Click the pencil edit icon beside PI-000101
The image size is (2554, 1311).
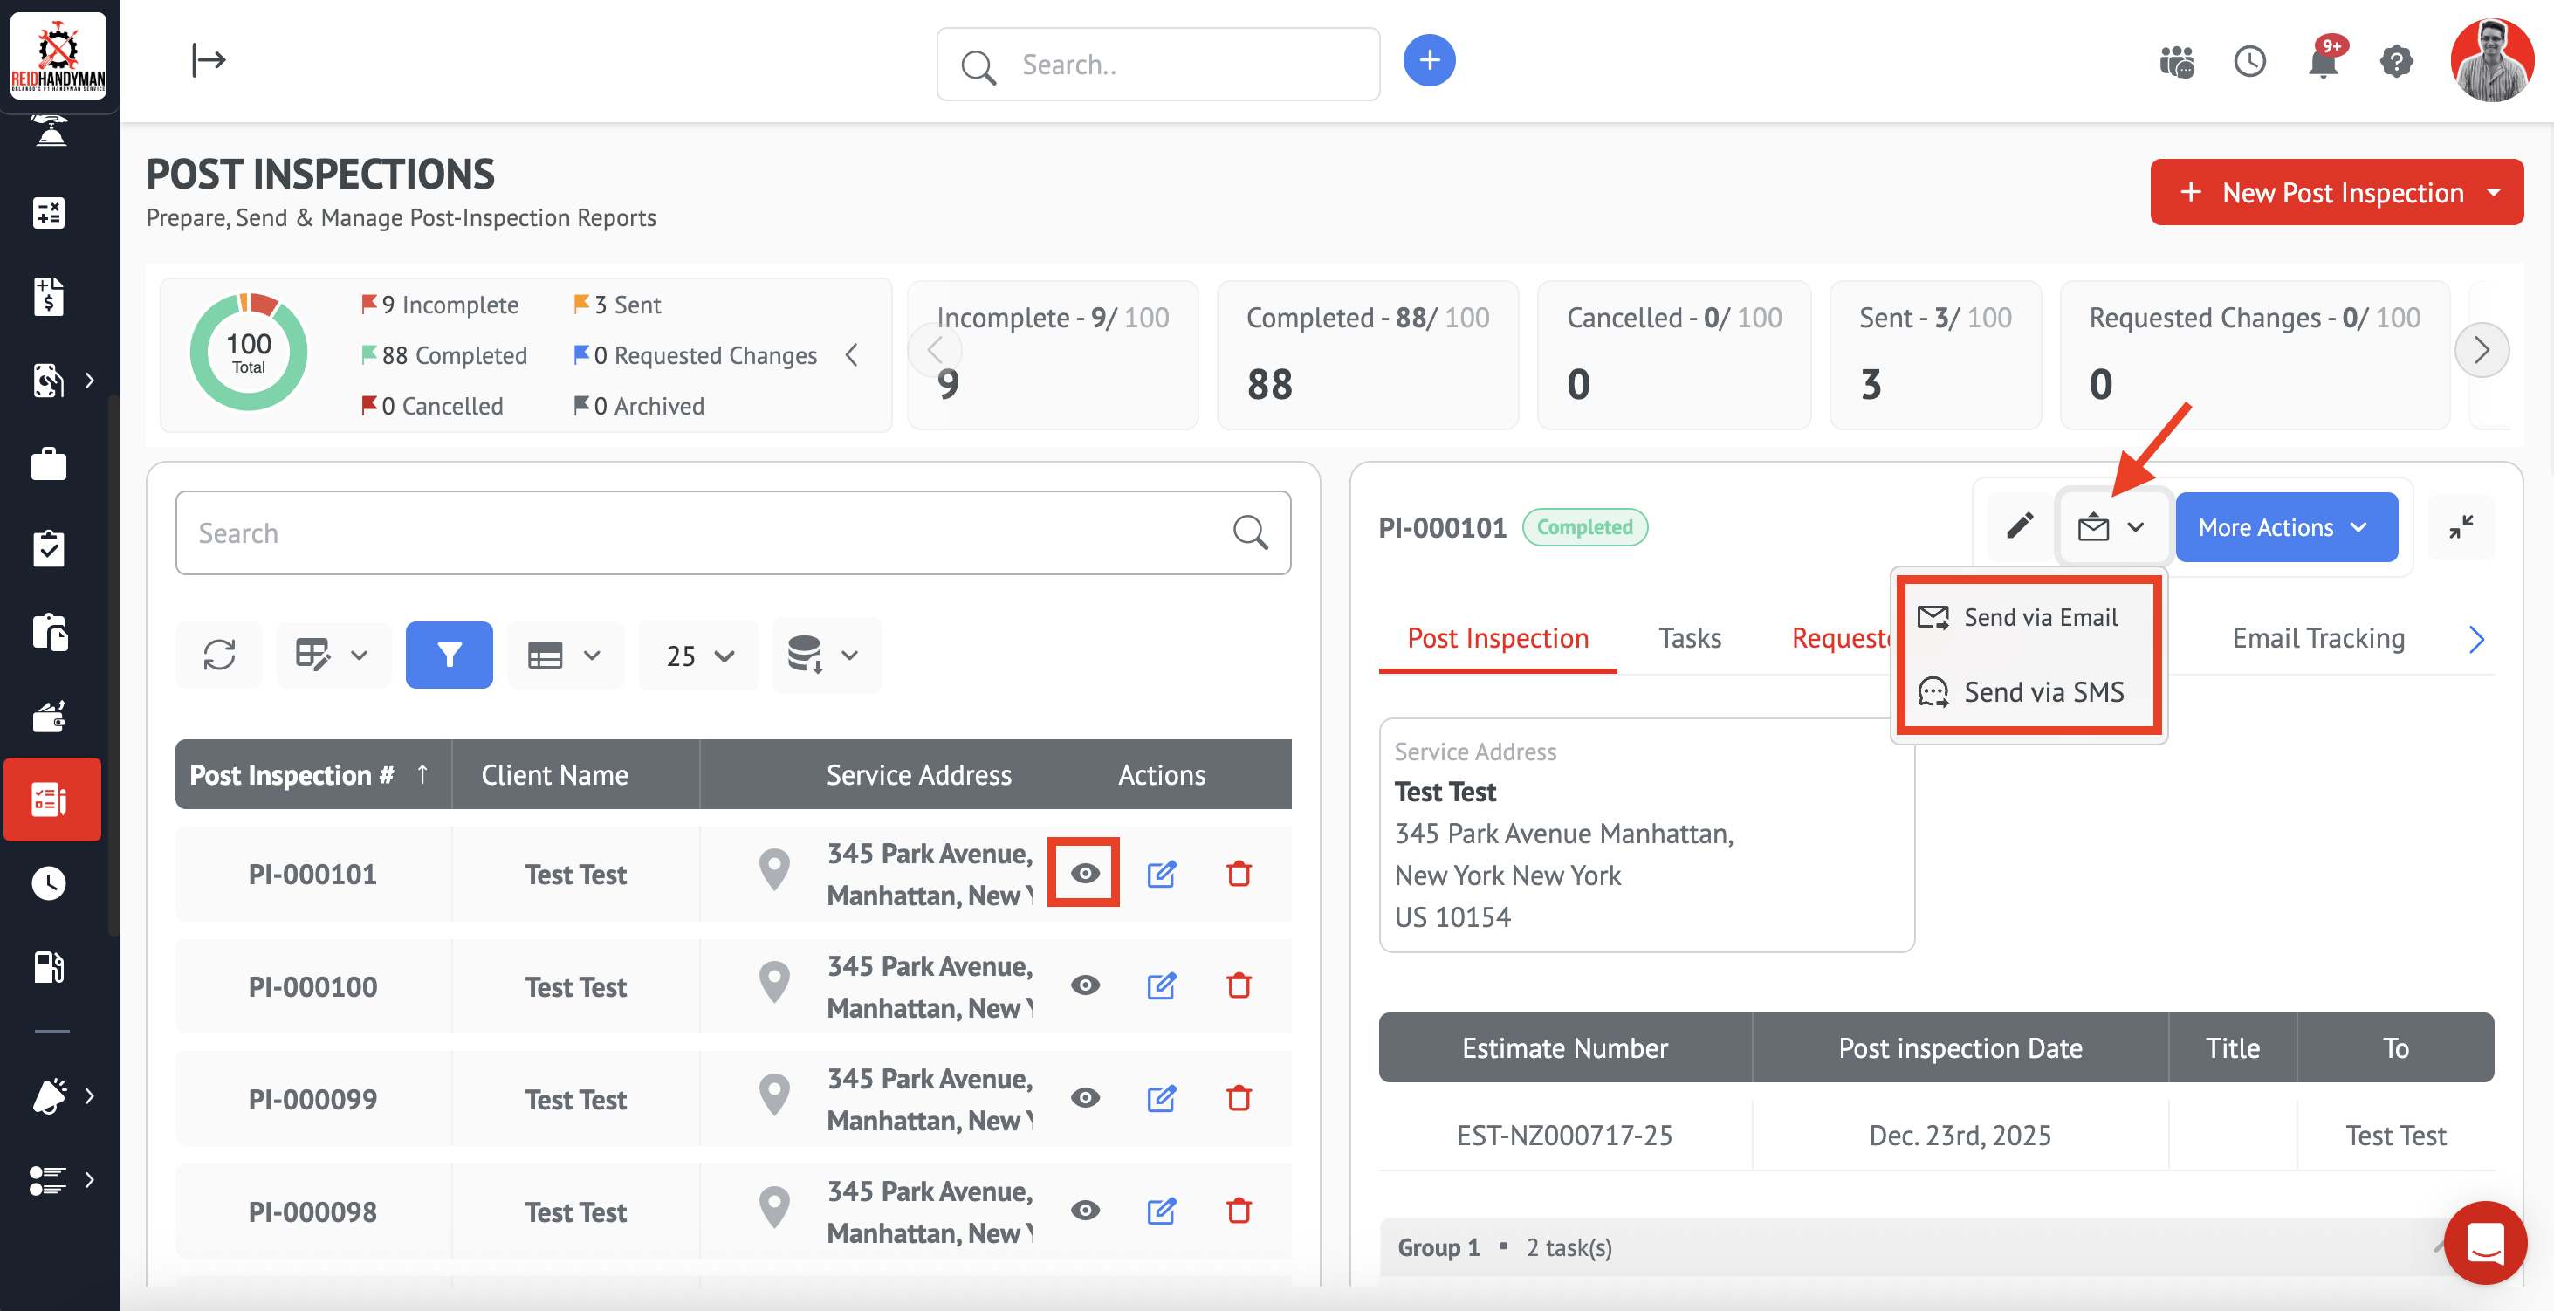coord(2020,526)
